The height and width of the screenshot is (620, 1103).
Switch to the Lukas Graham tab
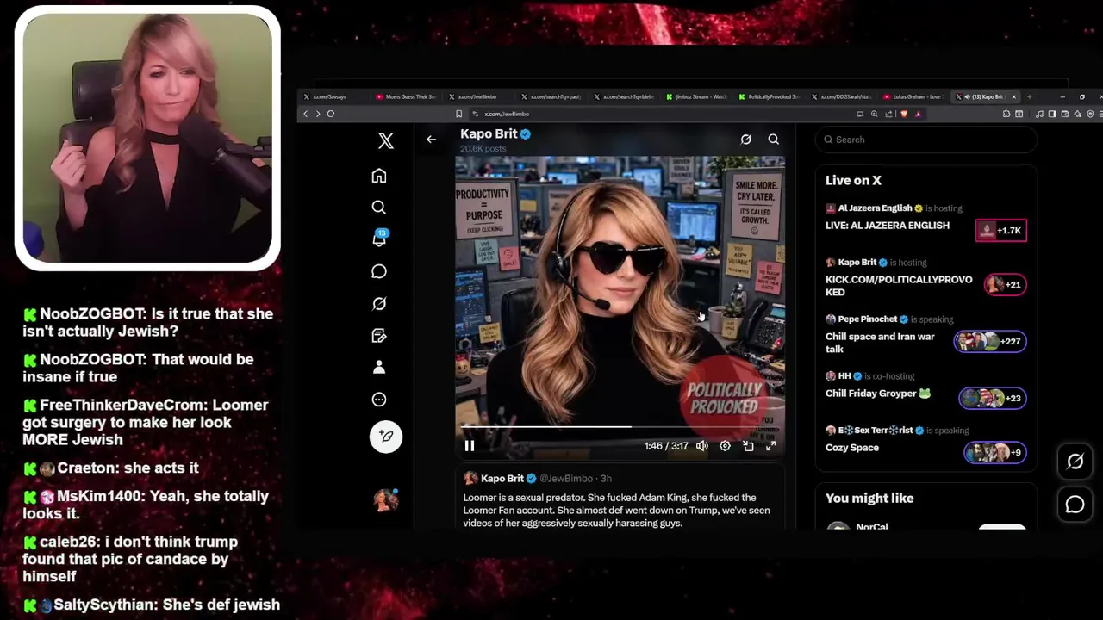pos(915,96)
